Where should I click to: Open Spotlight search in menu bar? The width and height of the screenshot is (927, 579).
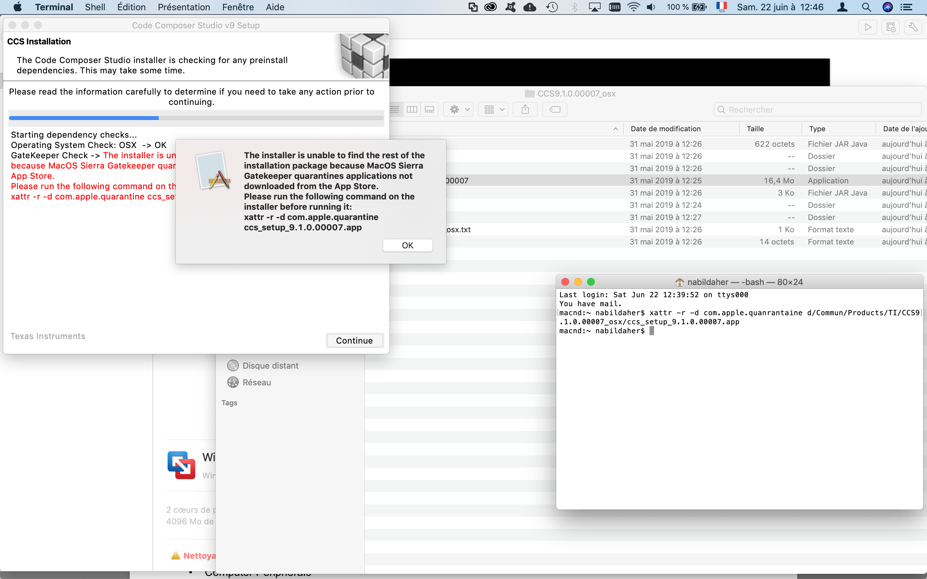point(866,7)
